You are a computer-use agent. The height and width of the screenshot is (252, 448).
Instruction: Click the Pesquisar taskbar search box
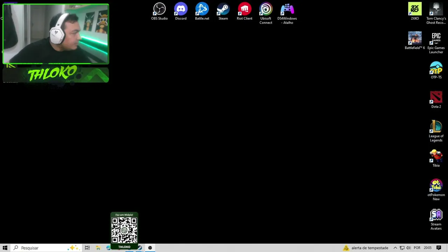[45, 248]
